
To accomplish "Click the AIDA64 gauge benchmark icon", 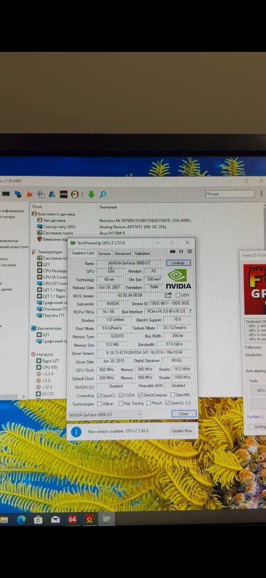I will pos(75,194).
